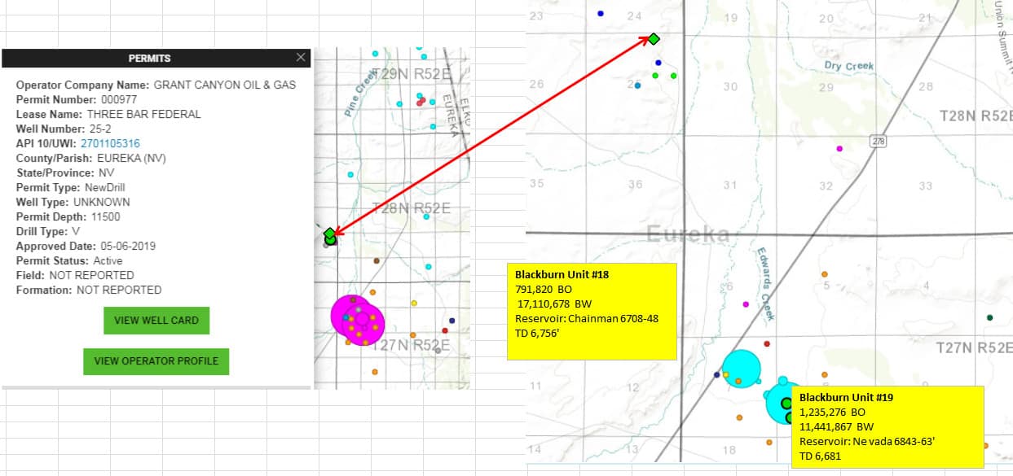The image size is (1013, 476).
Task: Open the View Operator Profile button
Action: tap(156, 361)
